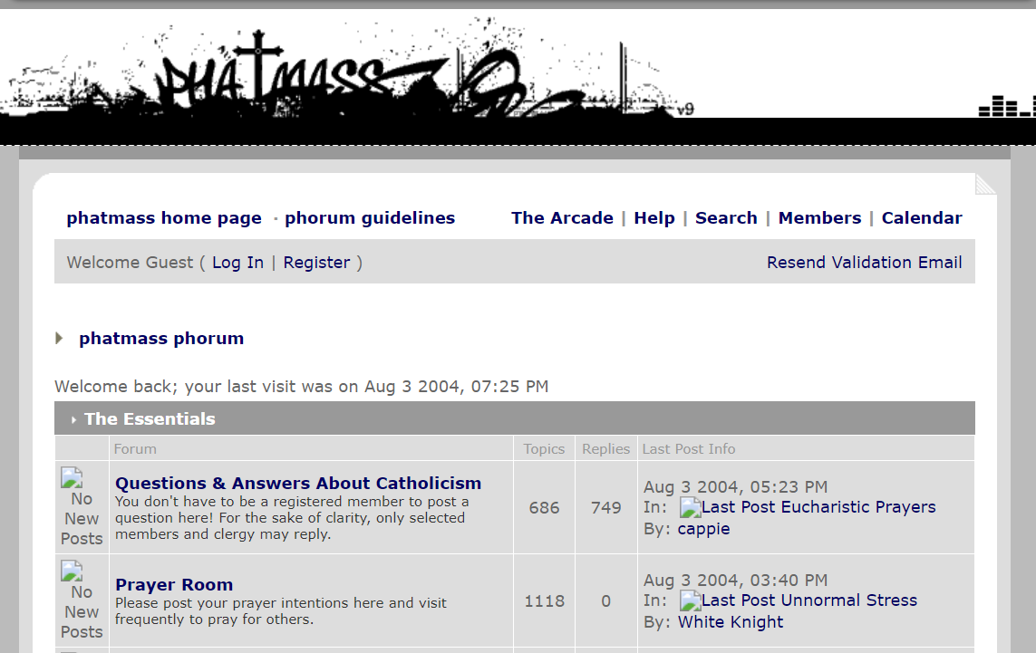Open the Prayer Room forum
The width and height of the screenshot is (1036, 653).
tap(174, 585)
